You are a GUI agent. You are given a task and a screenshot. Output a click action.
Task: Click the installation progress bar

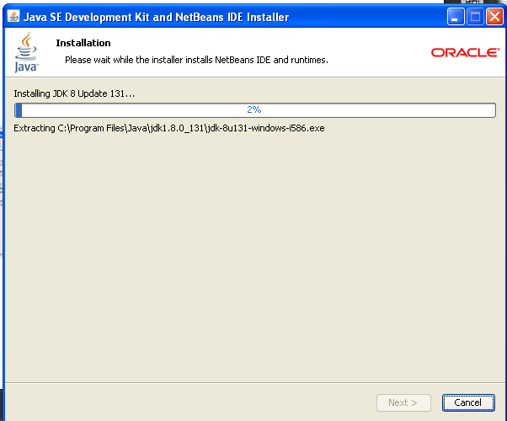click(x=337, y=110)
